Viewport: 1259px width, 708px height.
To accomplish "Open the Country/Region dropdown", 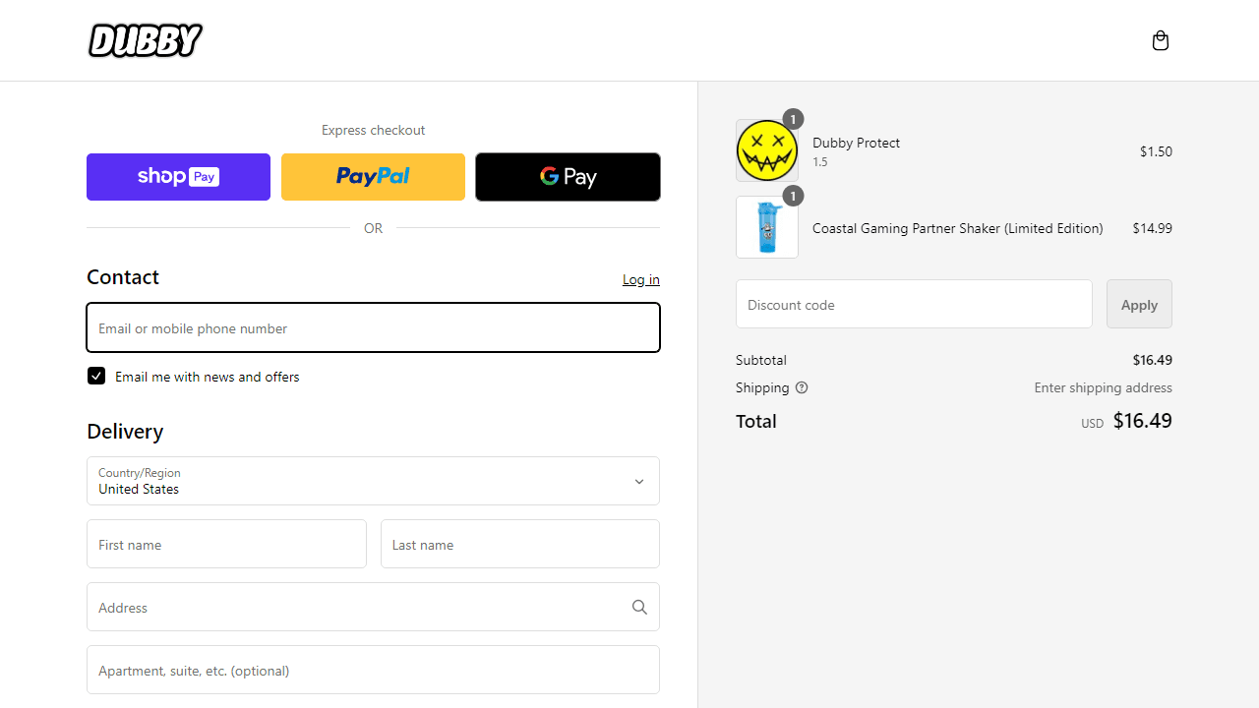I will pos(373,481).
